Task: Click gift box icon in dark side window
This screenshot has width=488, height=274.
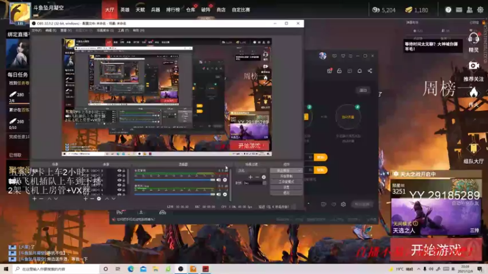Action: pyautogui.click(x=329, y=71)
